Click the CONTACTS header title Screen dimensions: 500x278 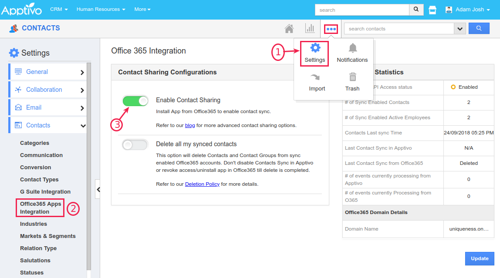(41, 28)
